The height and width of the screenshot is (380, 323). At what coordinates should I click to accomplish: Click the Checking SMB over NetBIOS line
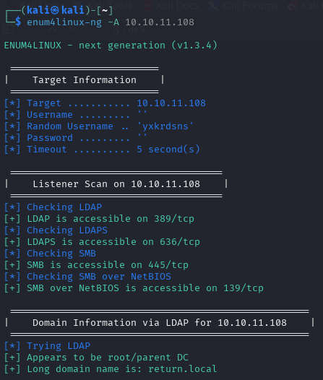click(87, 277)
